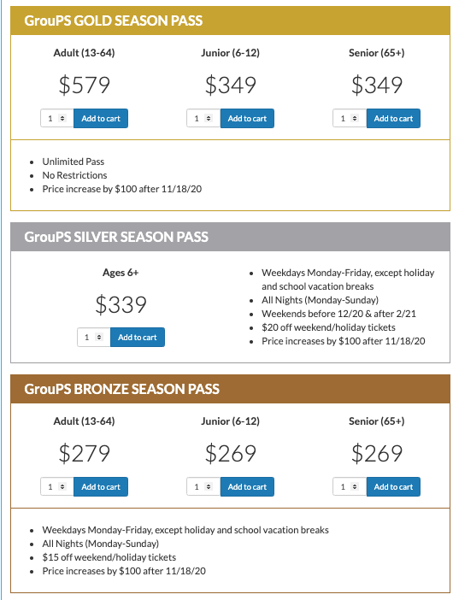The image size is (453, 600).
Task: Add Bronze Senior pass to cart
Action: (x=393, y=486)
